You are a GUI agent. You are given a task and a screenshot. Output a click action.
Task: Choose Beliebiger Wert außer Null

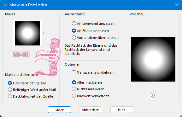click(32, 90)
